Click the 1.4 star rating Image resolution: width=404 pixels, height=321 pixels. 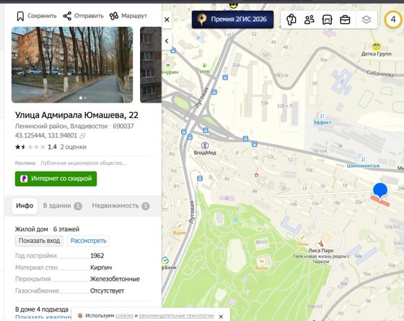coord(36,147)
